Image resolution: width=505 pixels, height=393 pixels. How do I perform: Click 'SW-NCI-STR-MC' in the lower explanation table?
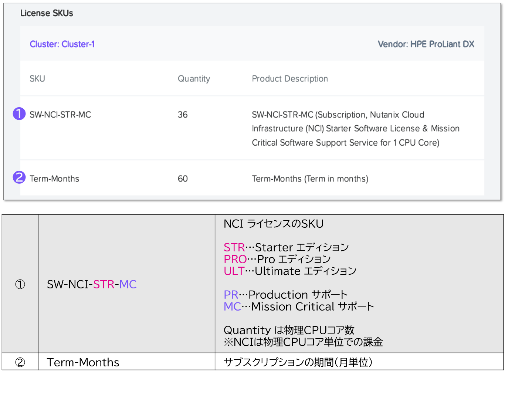[92, 284]
